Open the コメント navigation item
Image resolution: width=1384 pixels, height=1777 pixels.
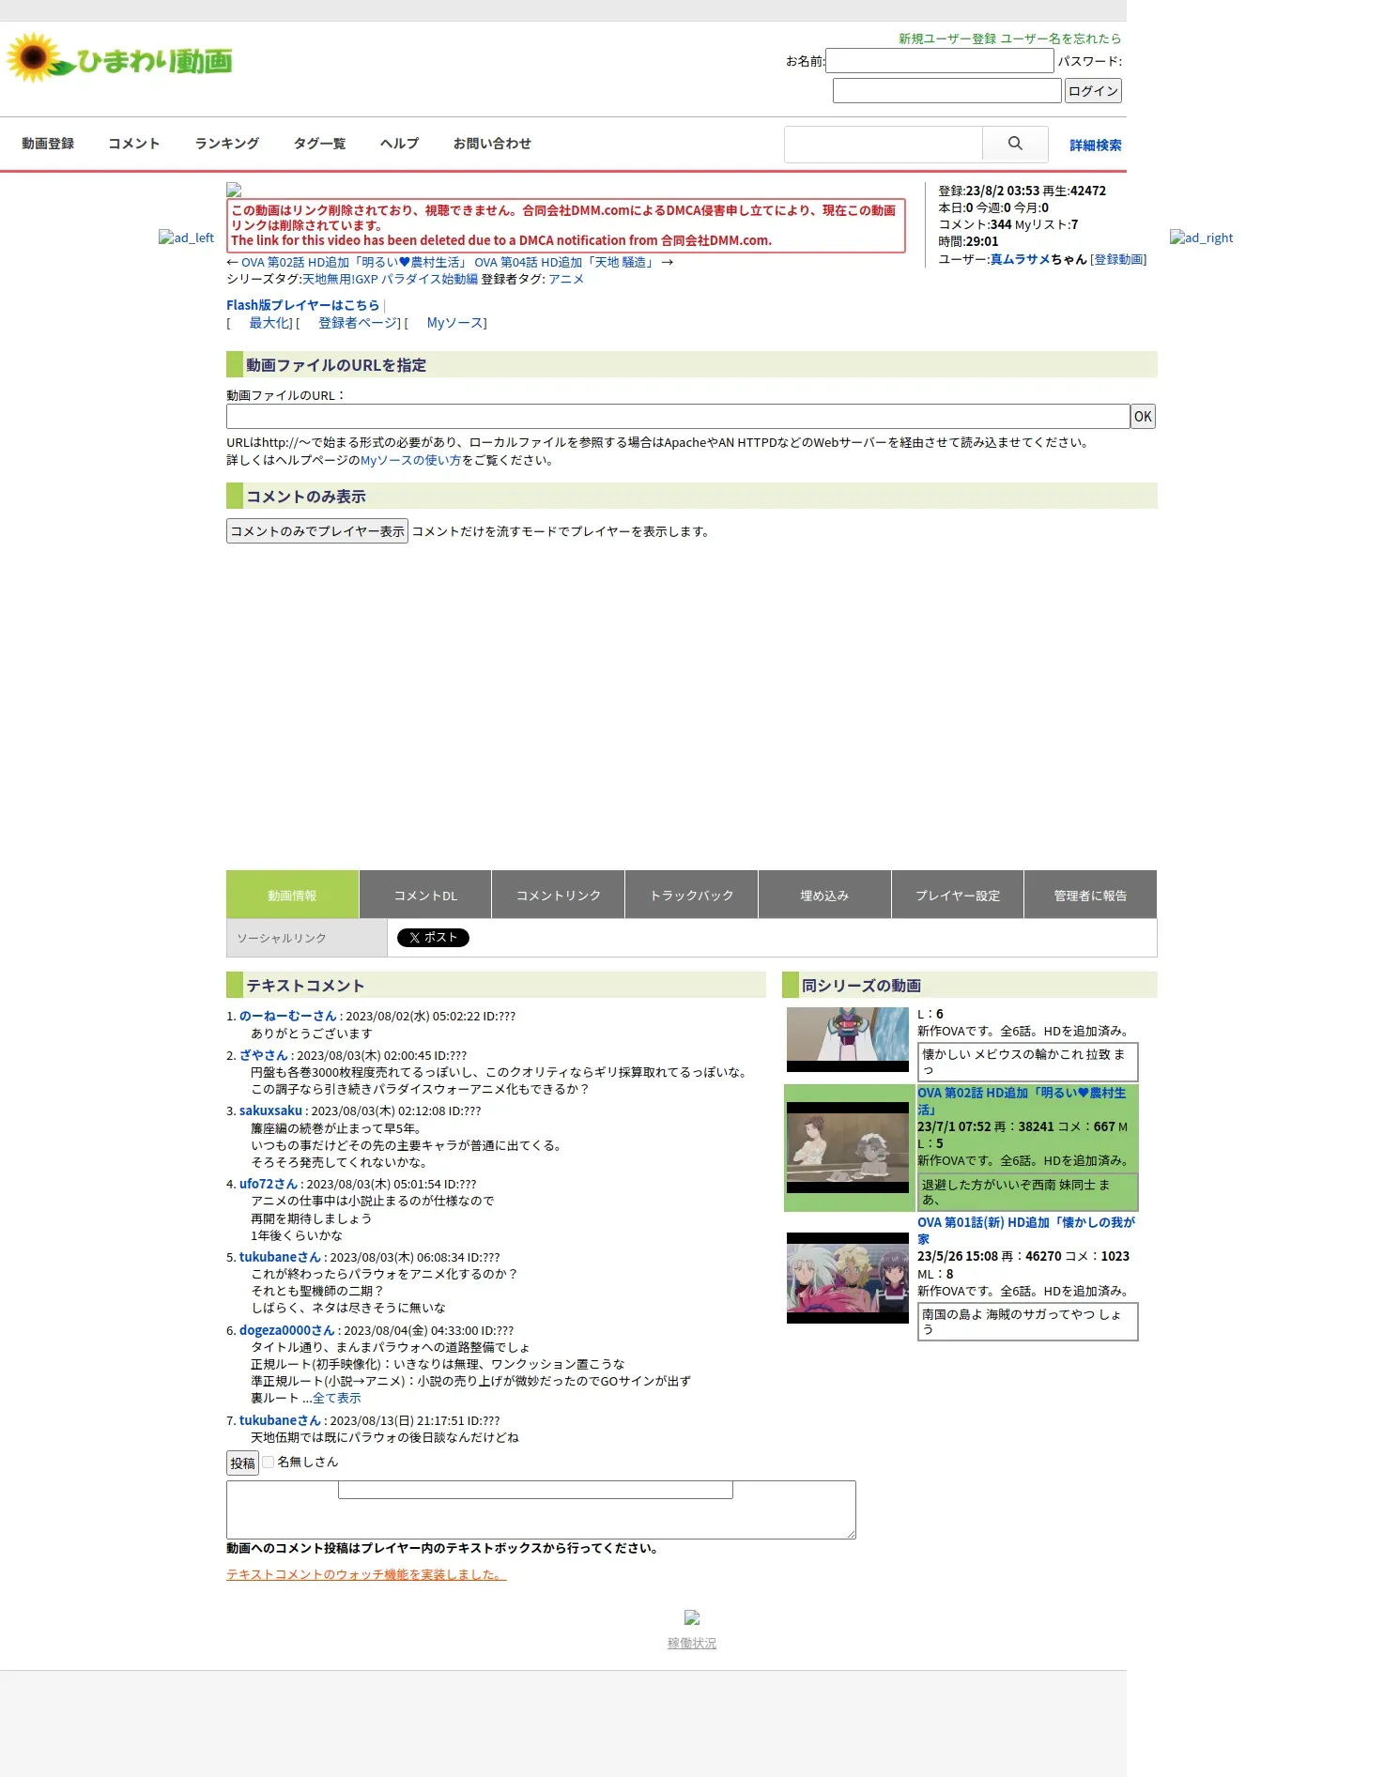[x=134, y=144]
